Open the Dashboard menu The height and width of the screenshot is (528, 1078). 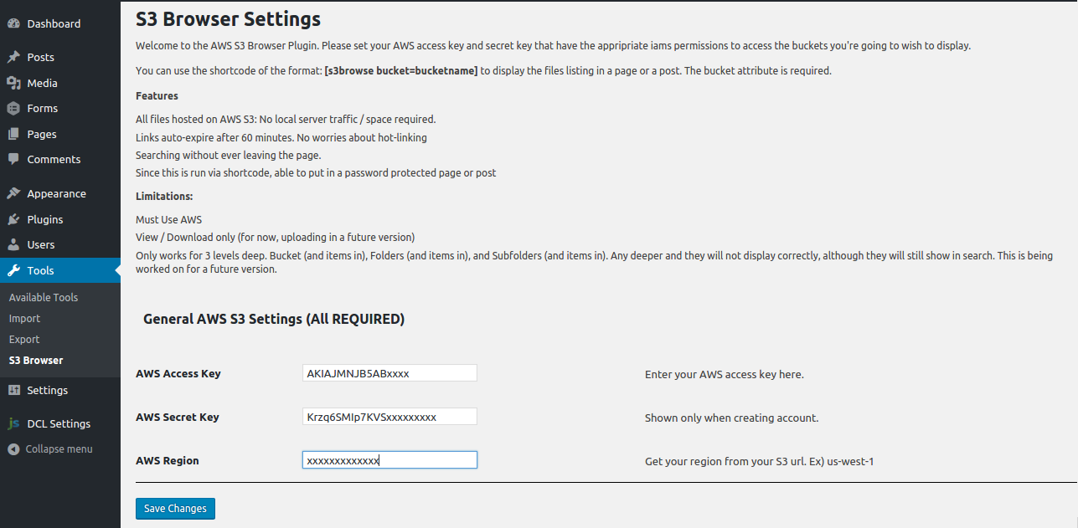coord(60,23)
